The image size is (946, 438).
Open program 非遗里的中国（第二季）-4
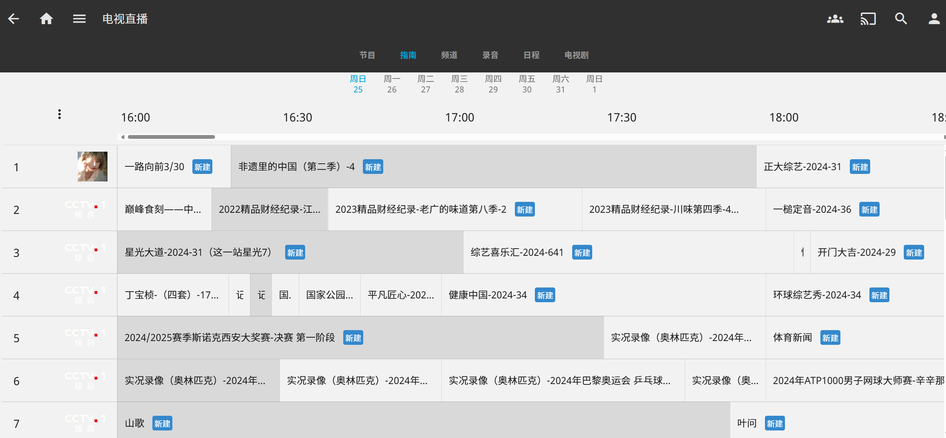(x=296, y=167)
